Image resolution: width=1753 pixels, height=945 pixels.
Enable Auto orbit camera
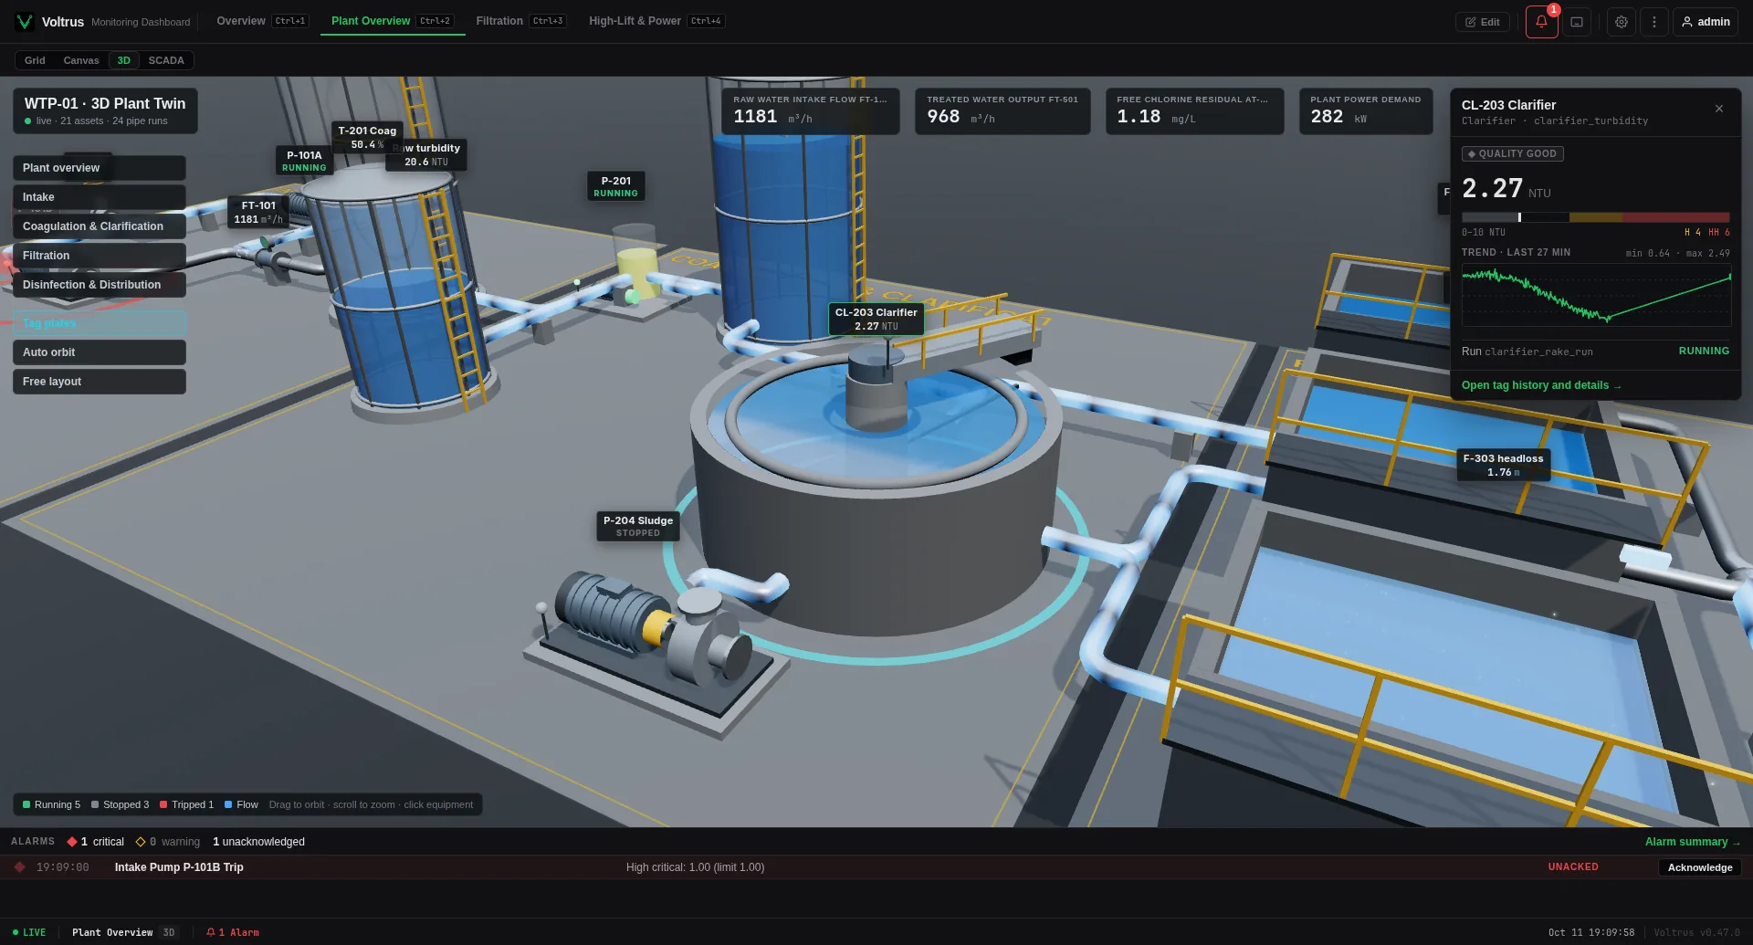coord(100,352)
